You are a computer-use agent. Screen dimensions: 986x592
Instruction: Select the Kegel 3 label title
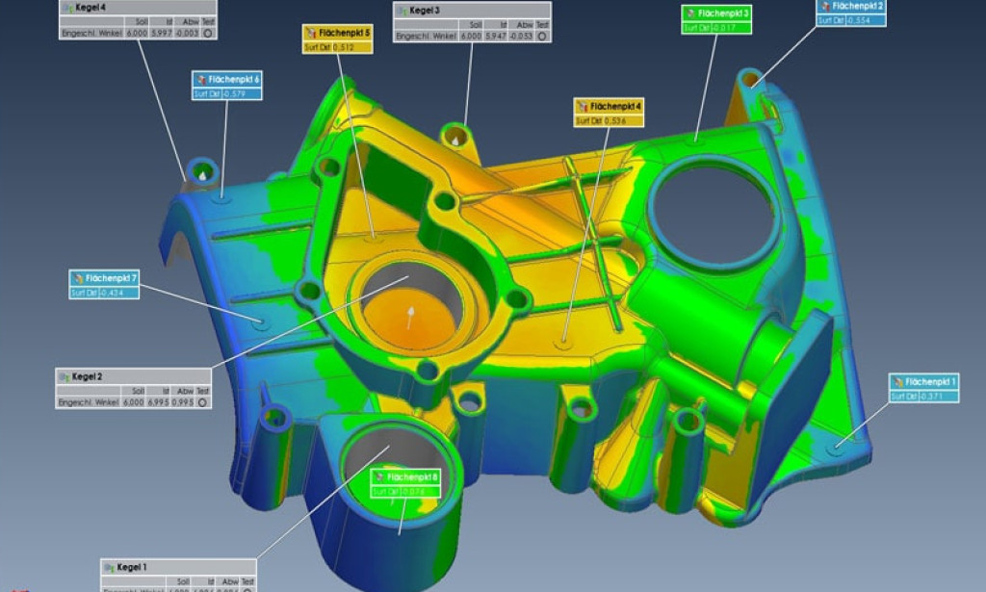coord(425,11)
